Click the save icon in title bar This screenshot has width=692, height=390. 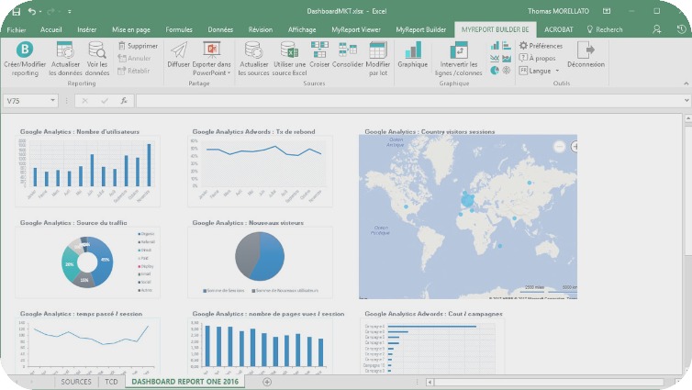pyautogui.click(x=16, y=11)
